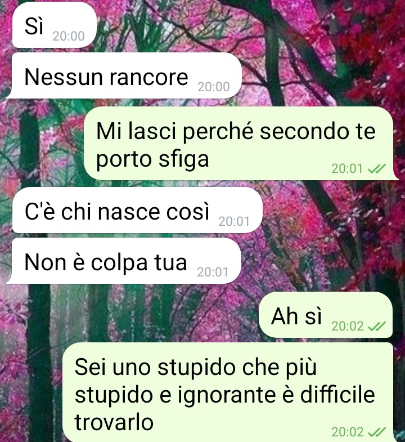Click the read checkmarks on the last message

(x=377, y=432)
